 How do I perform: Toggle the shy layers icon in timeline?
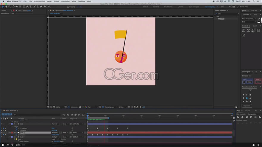pyautogui.click(x=72, y=115)
